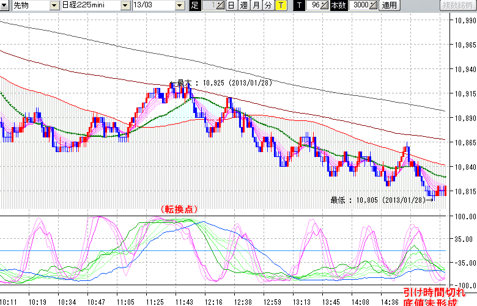The width and height of the screenshot is (477, 306).
Task: Click the spinner beside the 3000 bar count
Action: tap(374, 5)
